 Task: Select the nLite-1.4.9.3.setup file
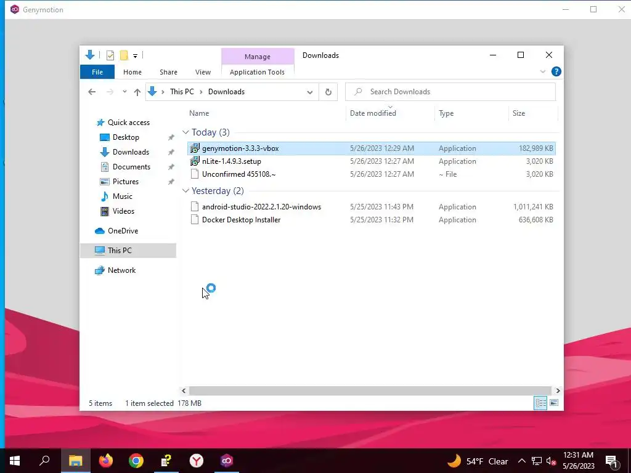point(372,161)
